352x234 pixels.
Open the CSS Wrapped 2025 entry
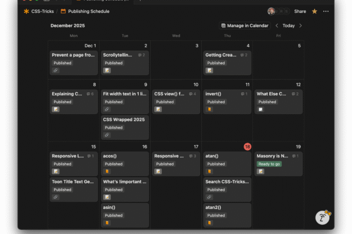125,128
